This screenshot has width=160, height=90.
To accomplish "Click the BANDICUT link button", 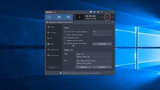I will 54,67.
